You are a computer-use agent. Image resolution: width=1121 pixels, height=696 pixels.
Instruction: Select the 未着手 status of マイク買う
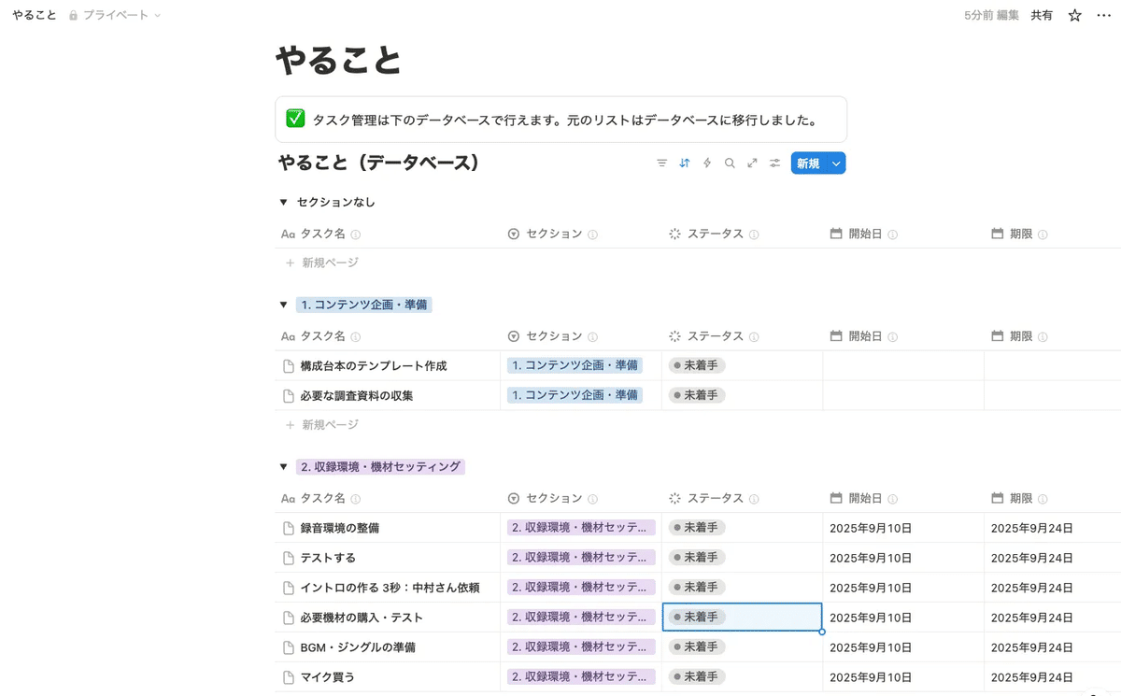(697, 677)
